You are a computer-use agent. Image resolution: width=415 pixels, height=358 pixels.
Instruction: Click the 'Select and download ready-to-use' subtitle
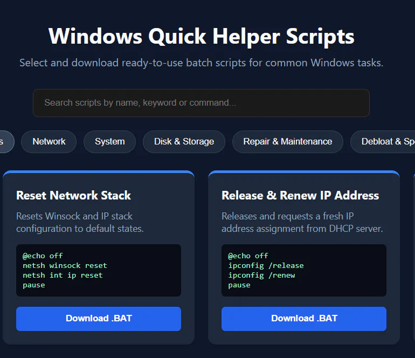coord(201,63)
